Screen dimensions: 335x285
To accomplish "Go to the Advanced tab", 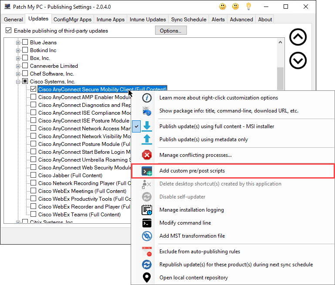I will 241,20.
